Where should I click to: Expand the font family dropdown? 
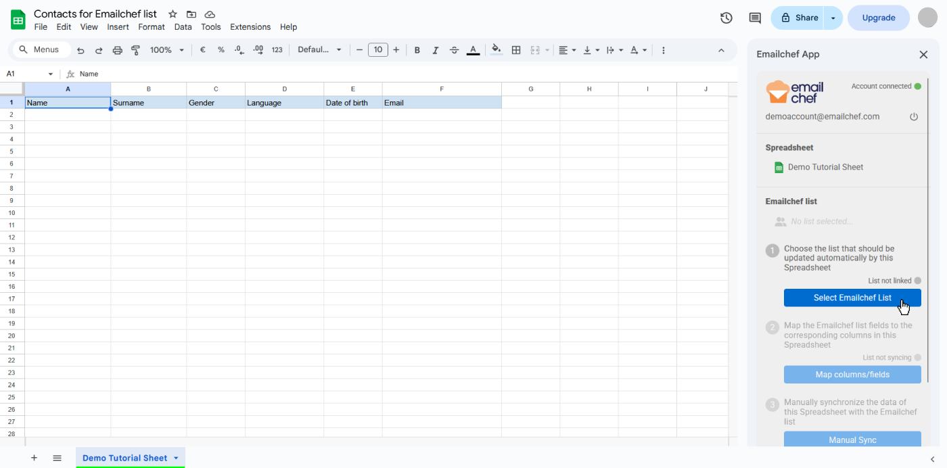320,50
